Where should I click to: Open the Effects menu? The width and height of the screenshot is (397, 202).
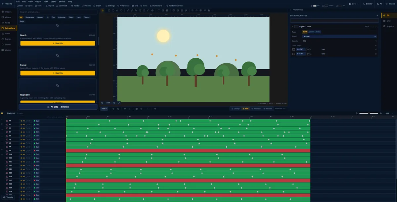point(62,2)
